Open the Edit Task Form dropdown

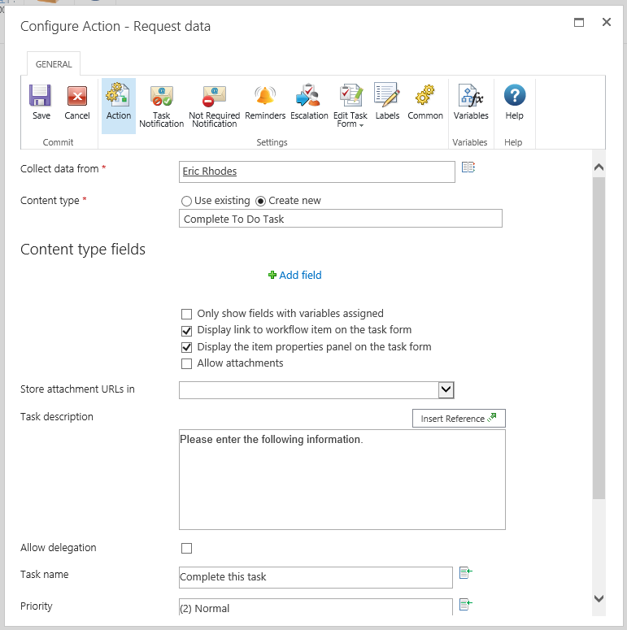point(351,107)
